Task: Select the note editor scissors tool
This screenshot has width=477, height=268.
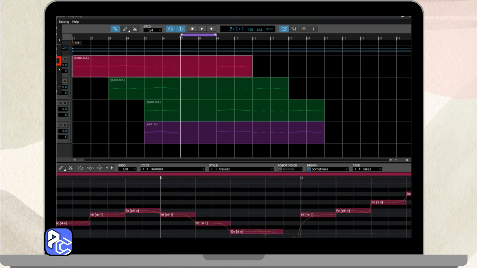Action: pos(70,168)
